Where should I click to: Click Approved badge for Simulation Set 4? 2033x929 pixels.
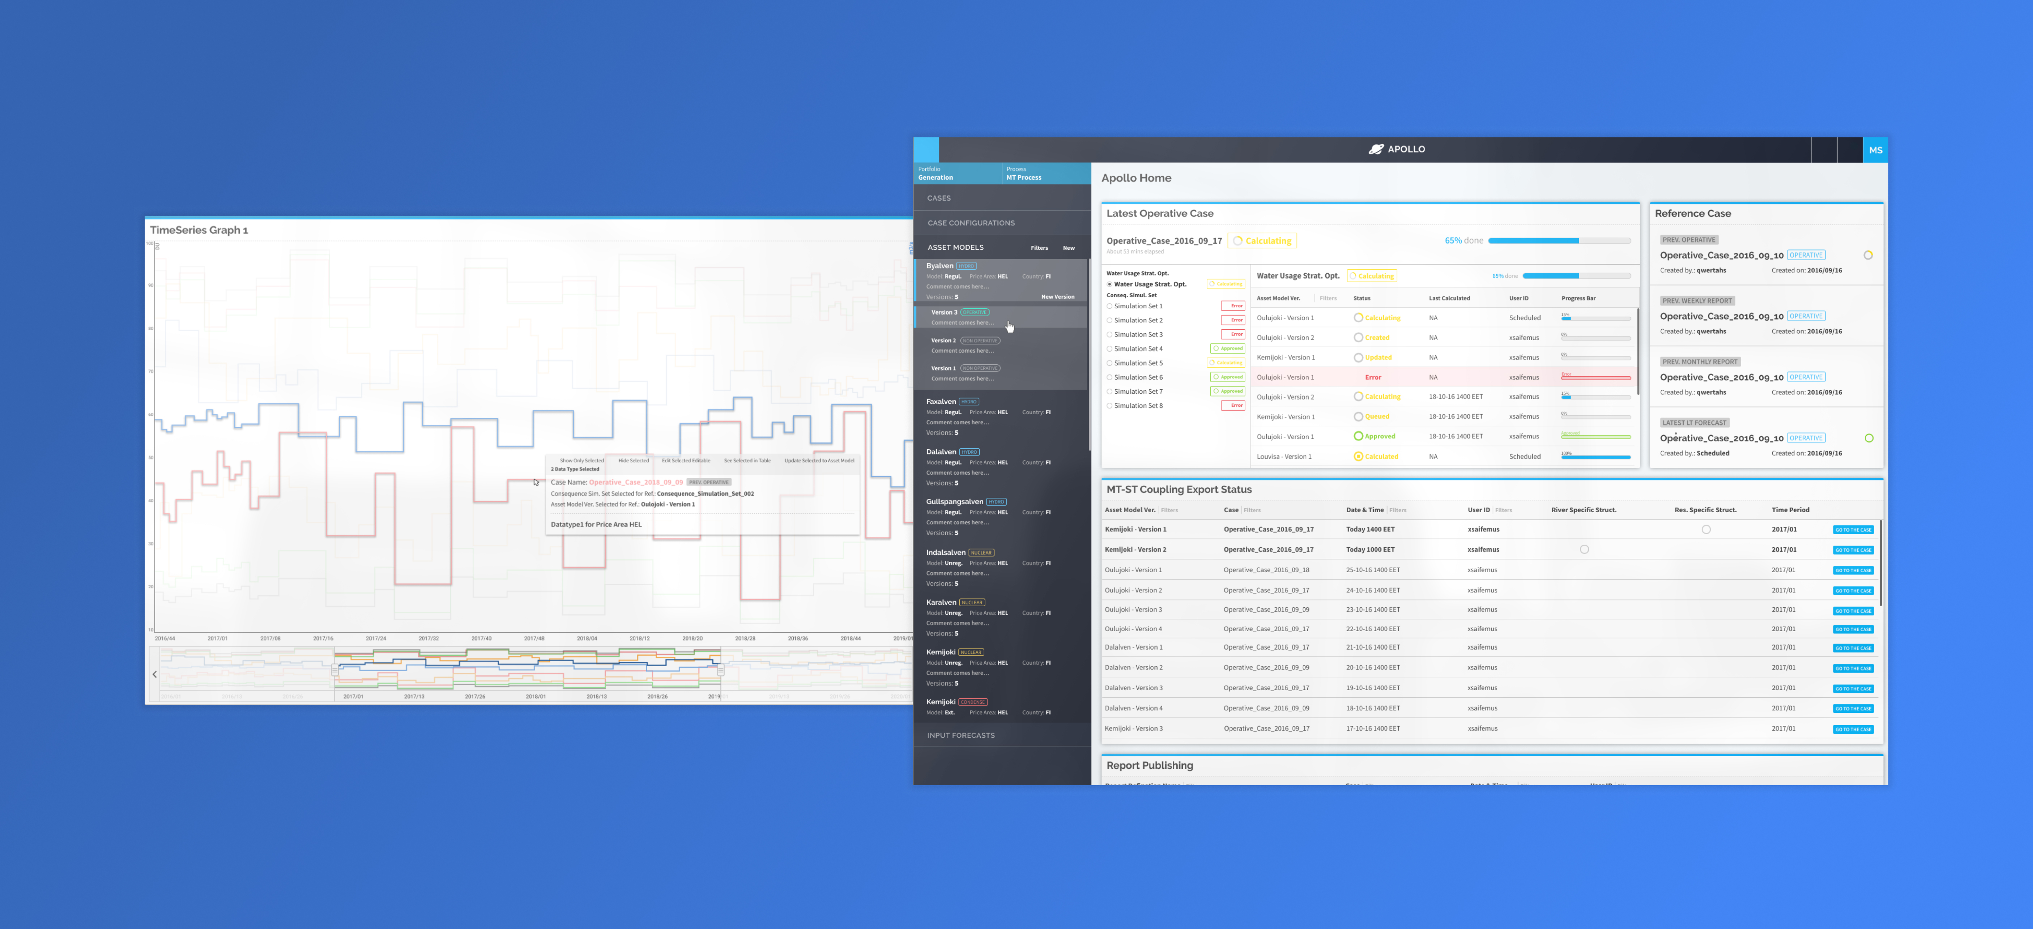point(1227,348)
